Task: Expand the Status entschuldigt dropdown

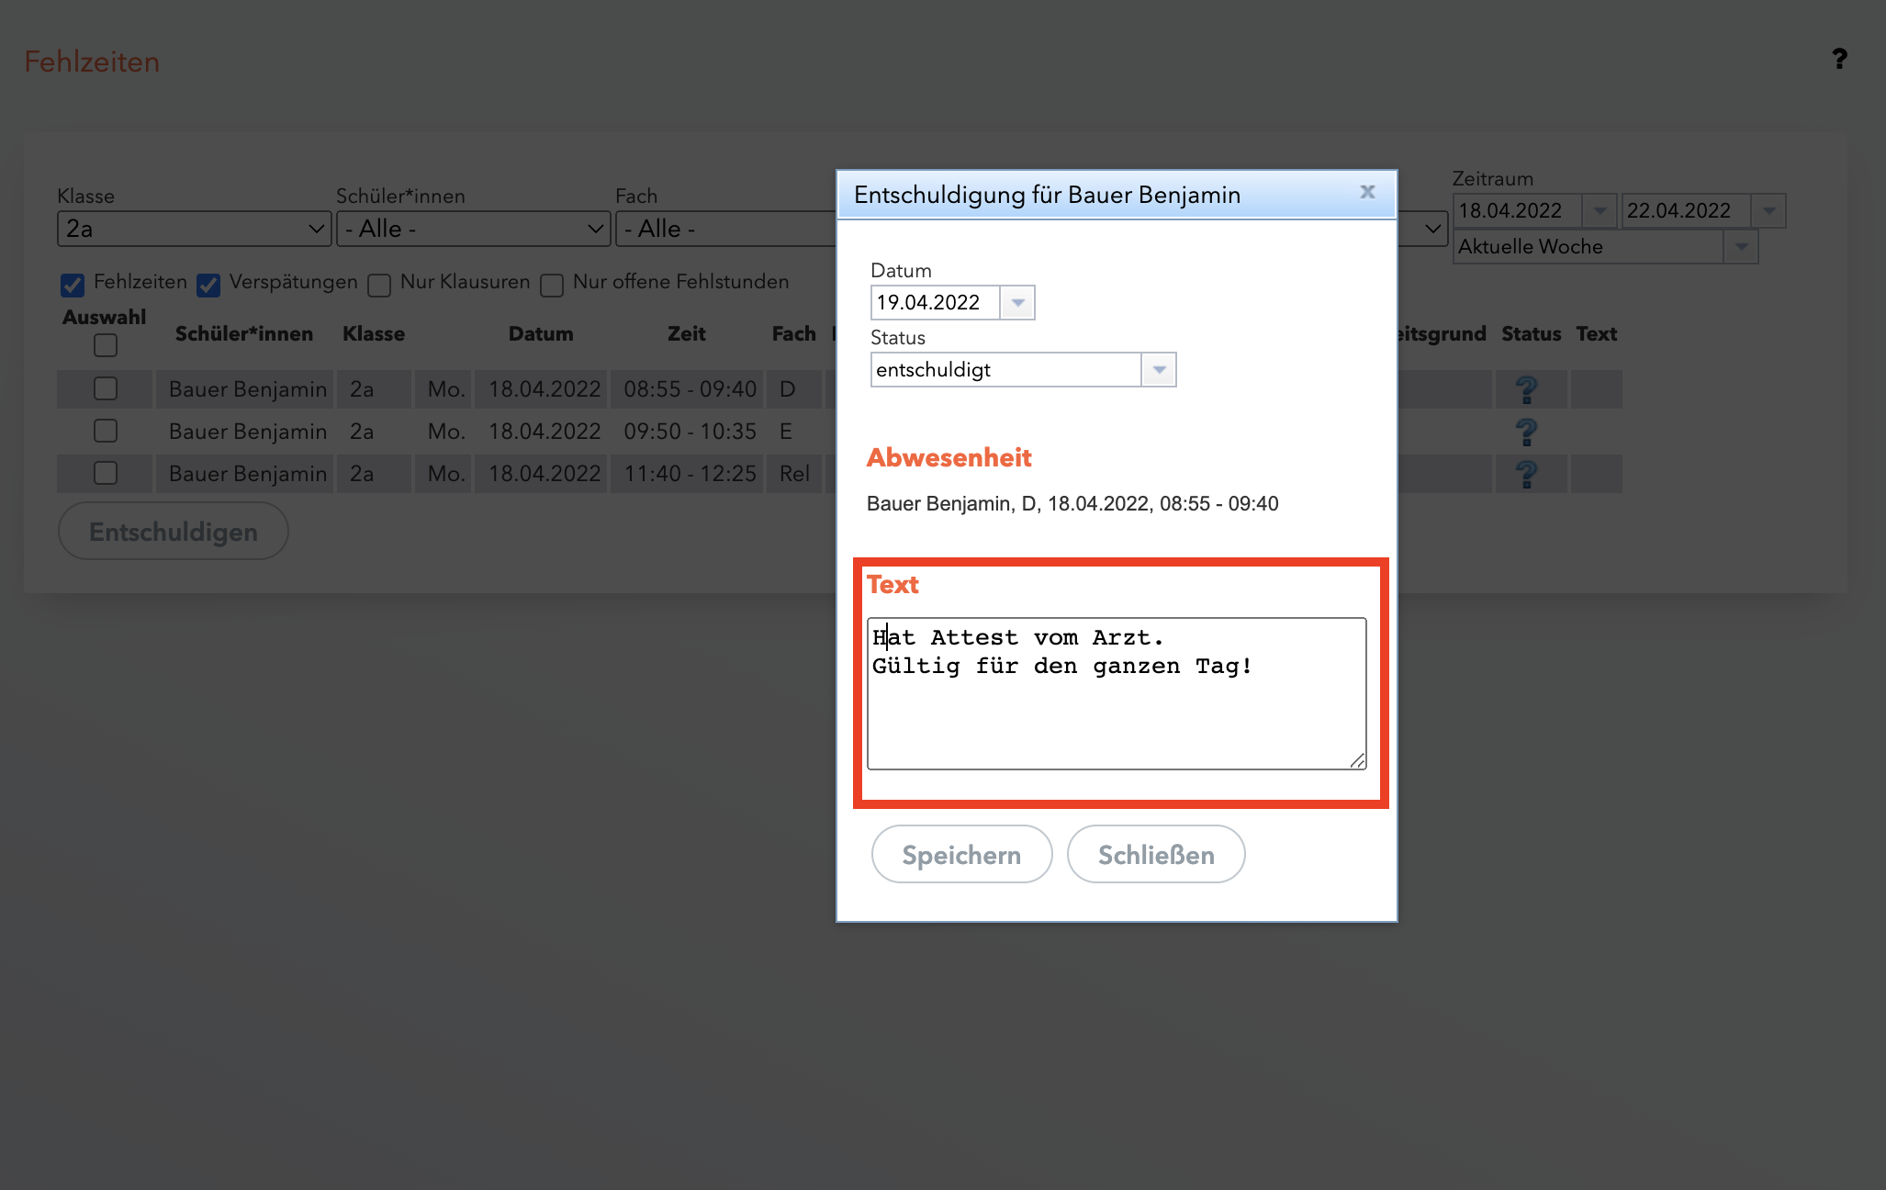Action: click(1159, 370)
